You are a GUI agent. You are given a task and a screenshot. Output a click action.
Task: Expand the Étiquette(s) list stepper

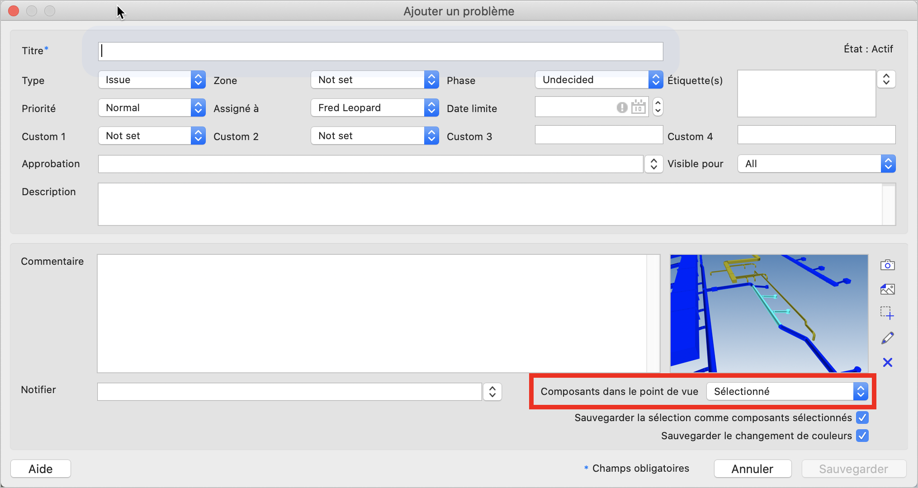coord(886,80)
